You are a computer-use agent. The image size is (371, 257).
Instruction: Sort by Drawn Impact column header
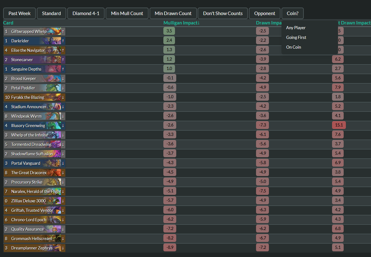click(269, 23)
